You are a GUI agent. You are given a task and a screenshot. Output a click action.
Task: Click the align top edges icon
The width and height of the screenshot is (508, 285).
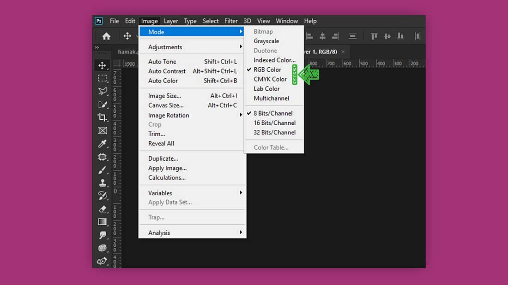374,36
